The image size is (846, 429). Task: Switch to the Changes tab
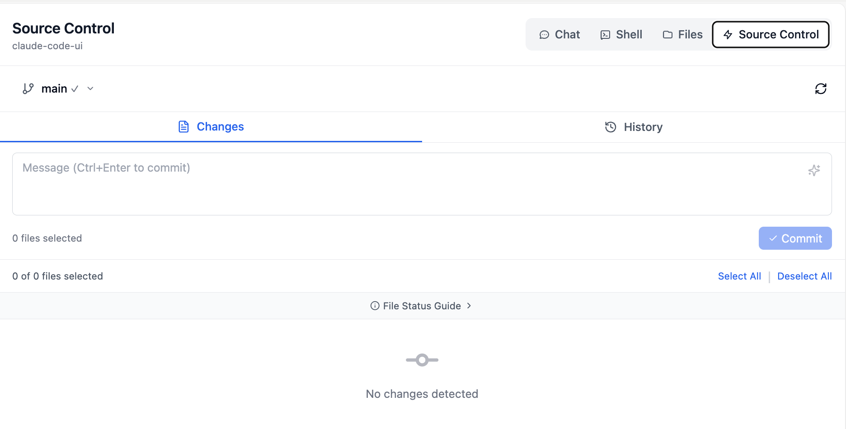click(211, 127)
